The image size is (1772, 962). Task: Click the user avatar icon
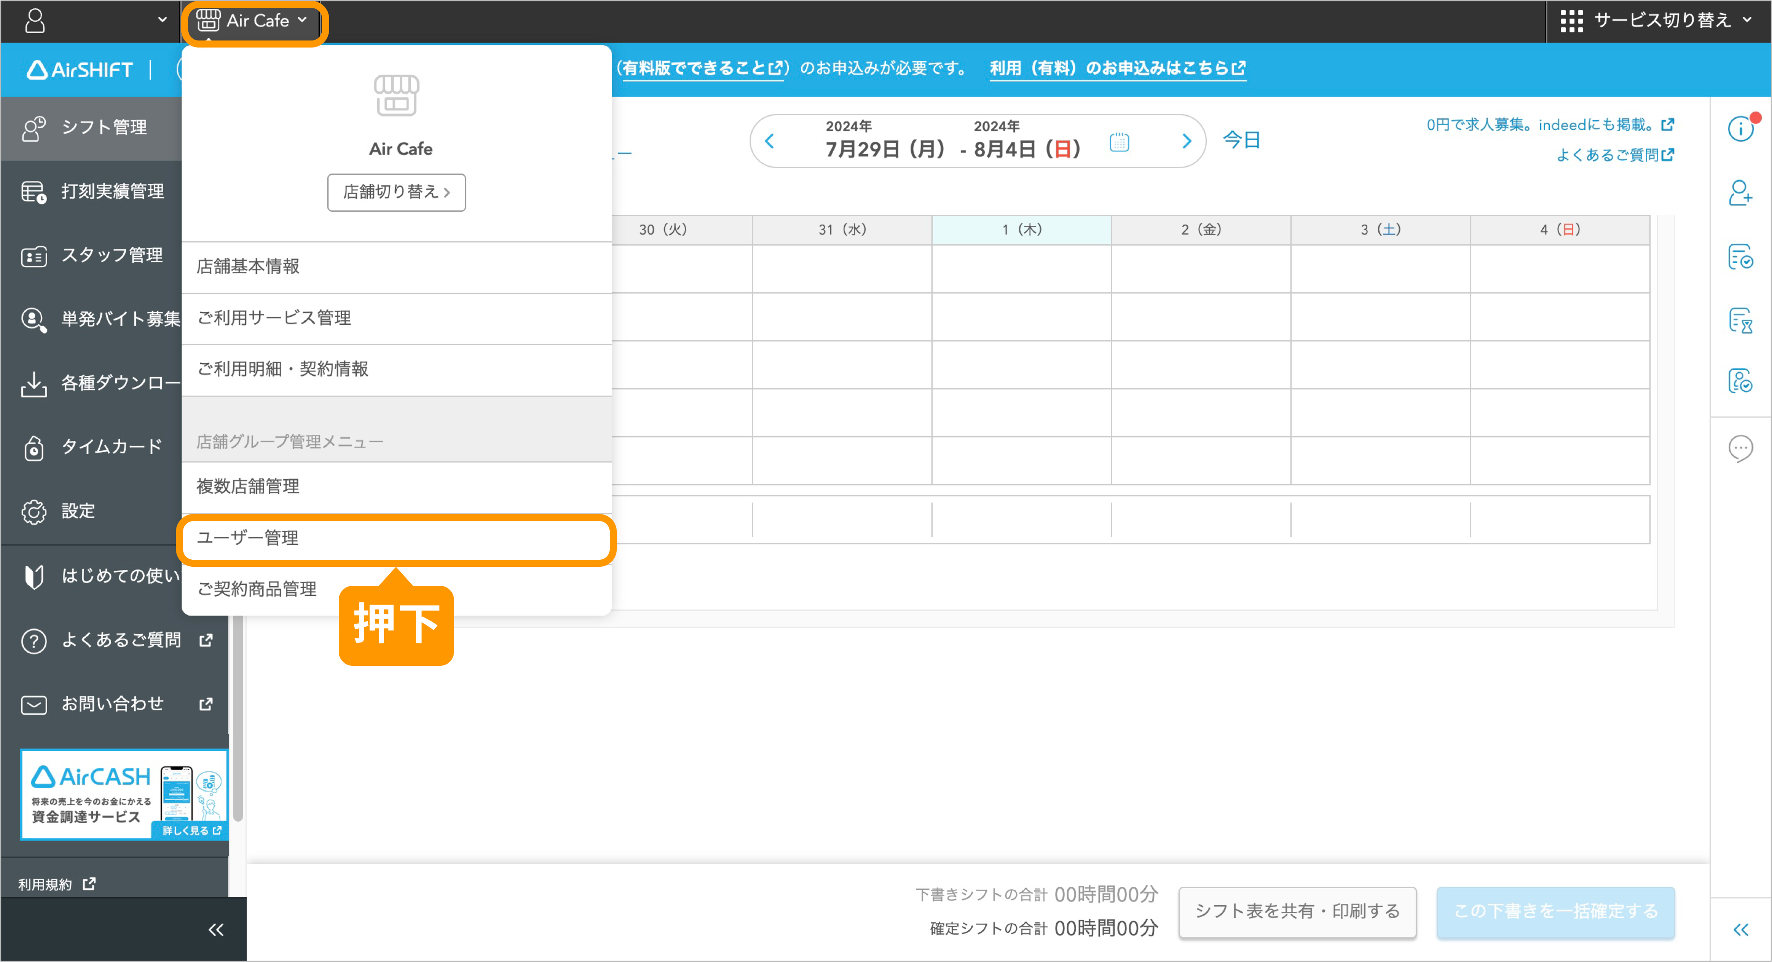pos(35,21)
